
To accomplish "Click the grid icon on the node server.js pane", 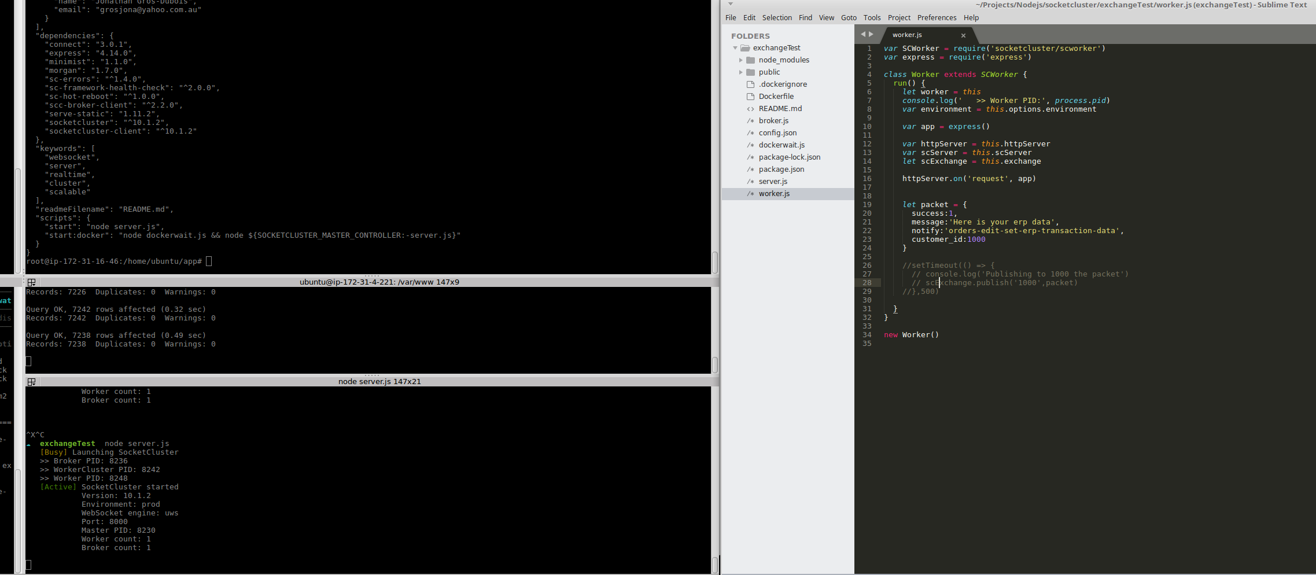I will tap(32, 381).
